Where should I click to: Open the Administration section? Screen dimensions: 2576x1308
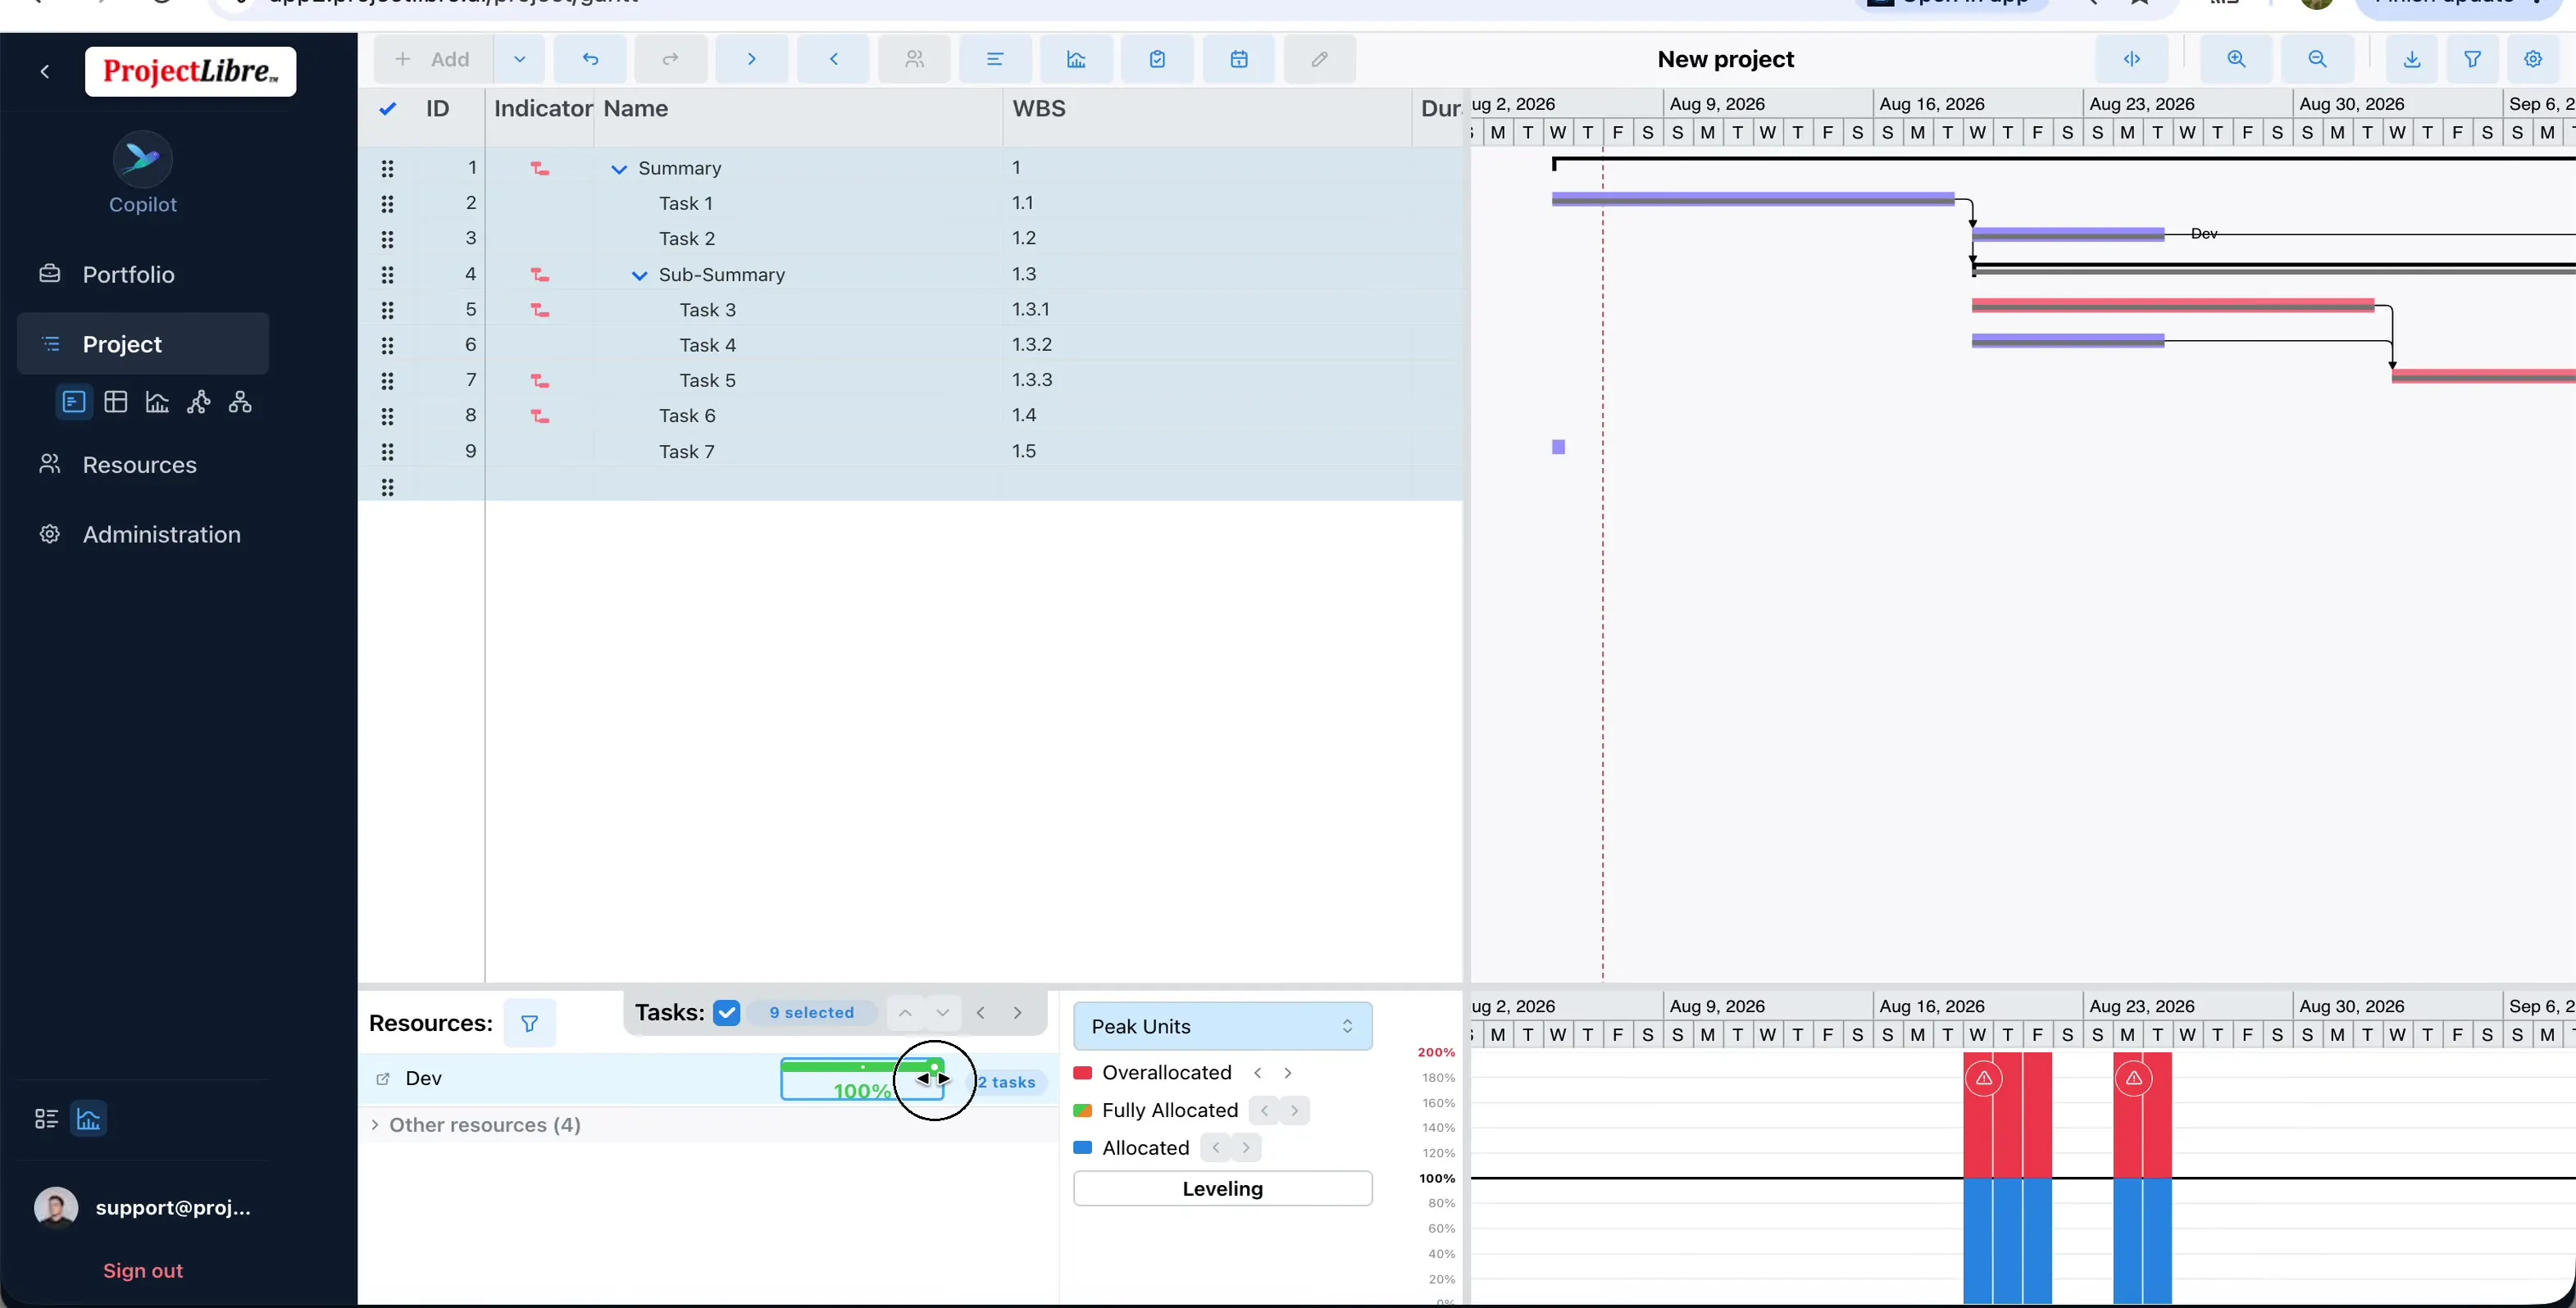(x=143, y=534)
